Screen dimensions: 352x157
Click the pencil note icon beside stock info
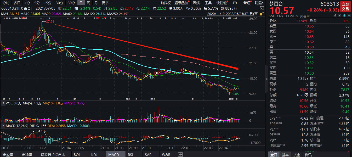(x=339, y=16)
